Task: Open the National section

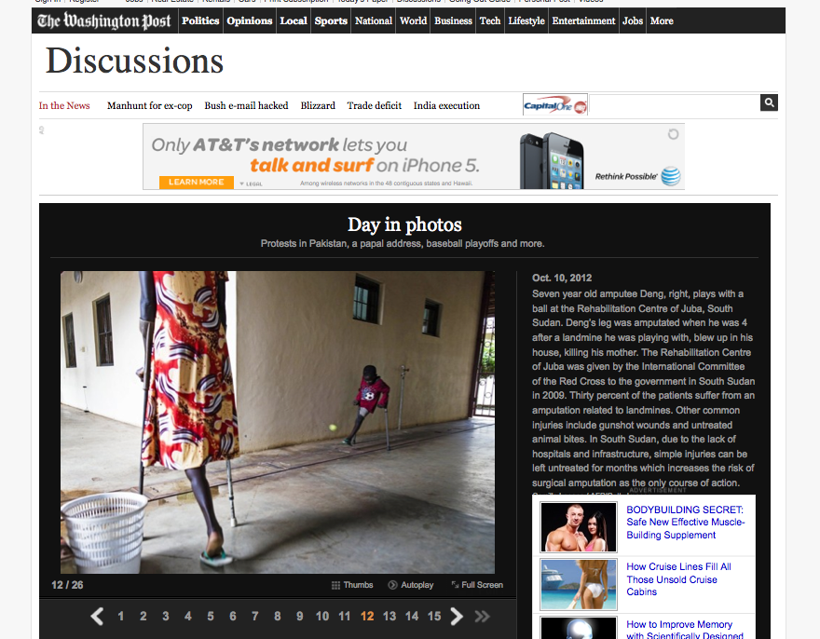Action: point(374,20)
